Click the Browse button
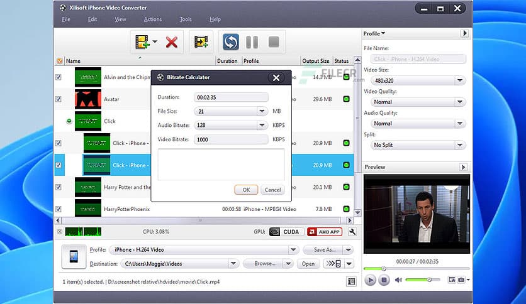This screenshot has width=526, height=304. [x=264, y=264]
